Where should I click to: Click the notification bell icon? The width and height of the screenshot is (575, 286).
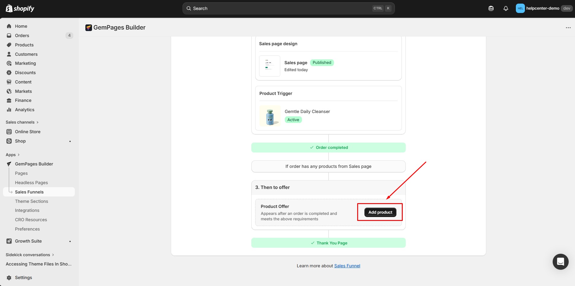pos(505,8)
